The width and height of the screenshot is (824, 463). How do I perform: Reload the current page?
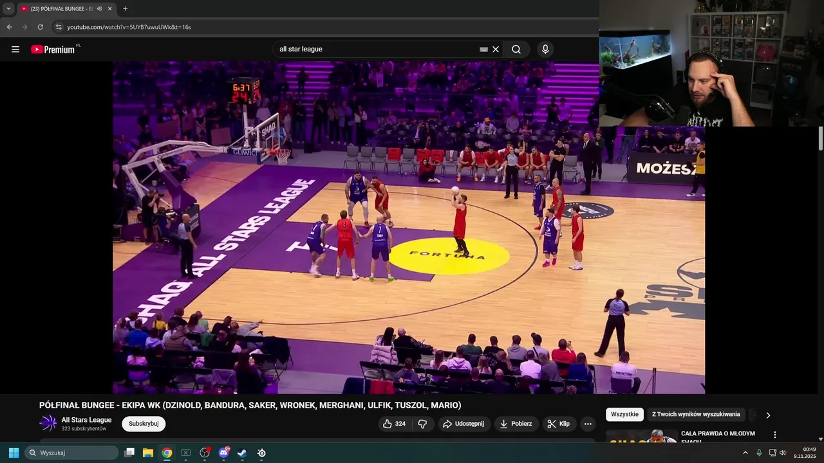tap(40, 27)
